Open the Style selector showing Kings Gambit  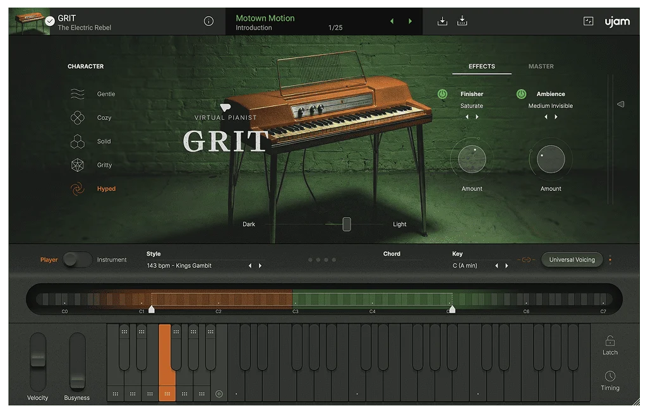click(179, 266)
